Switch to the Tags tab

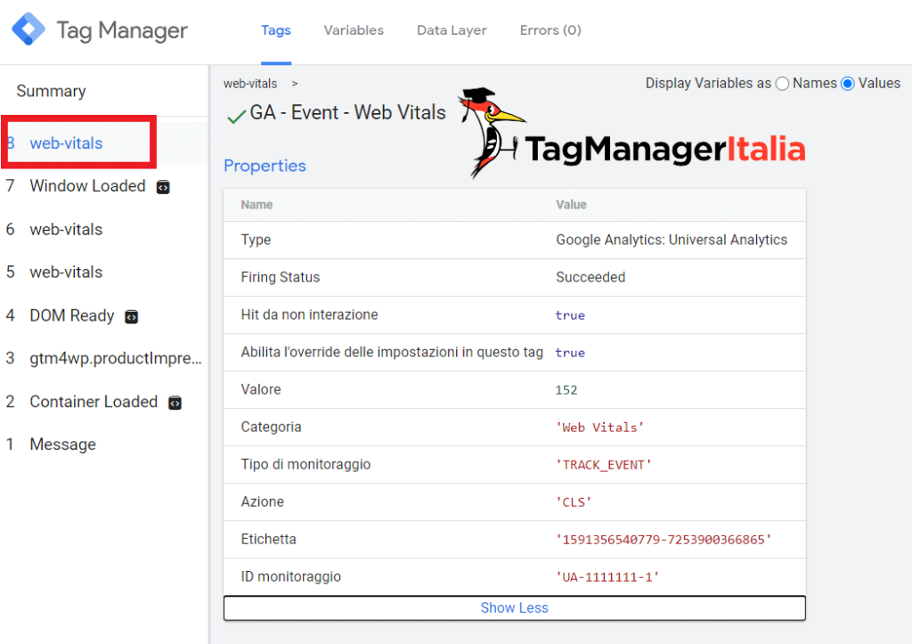(x=276, y=30)
